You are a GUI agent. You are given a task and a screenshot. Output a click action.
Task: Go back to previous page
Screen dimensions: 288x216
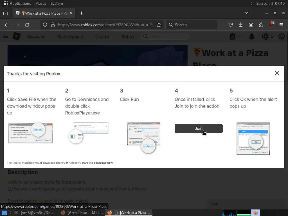coord(7,25)
